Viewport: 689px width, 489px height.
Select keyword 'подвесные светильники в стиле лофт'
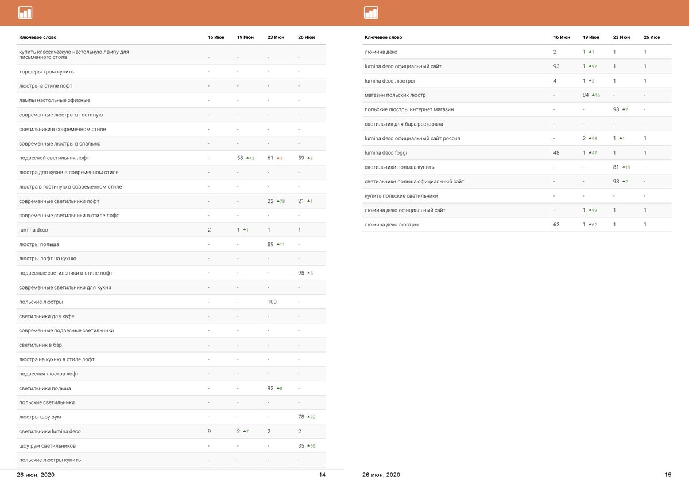65,273
